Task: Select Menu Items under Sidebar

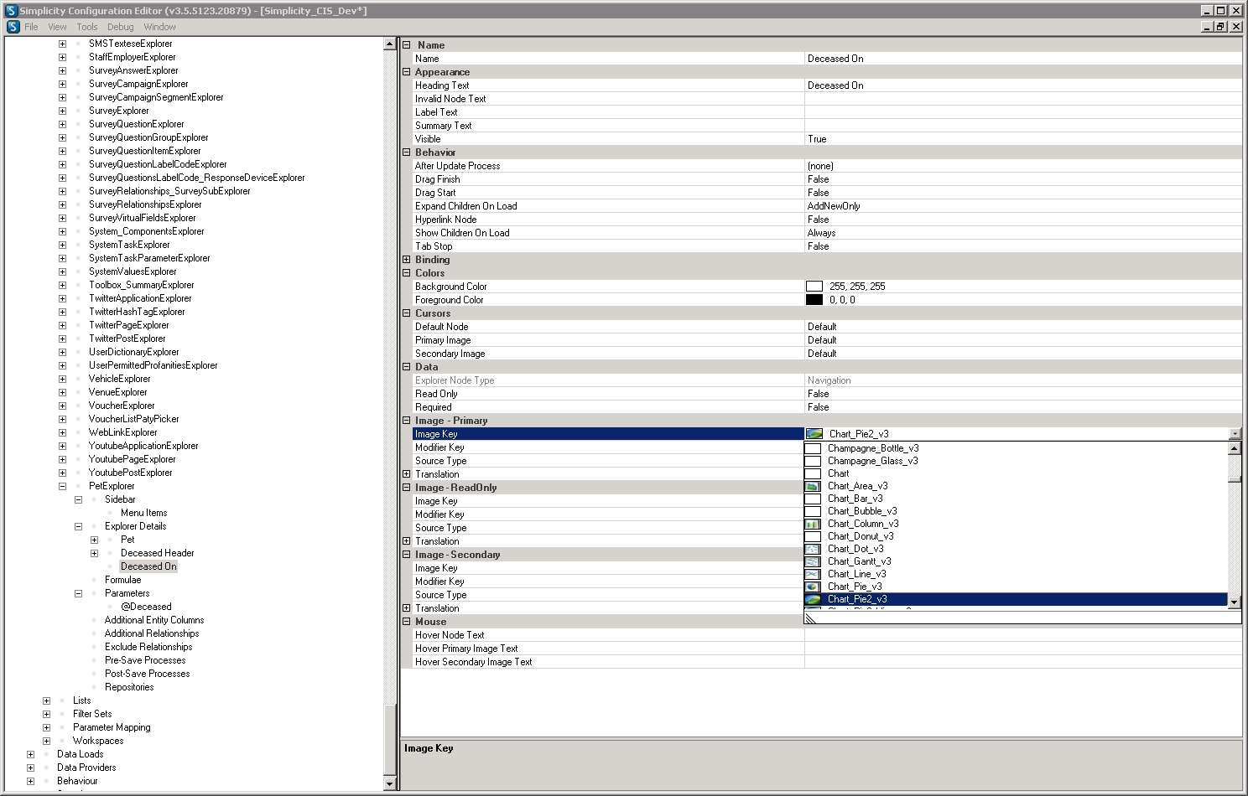Action: click(x=143, y=513)
